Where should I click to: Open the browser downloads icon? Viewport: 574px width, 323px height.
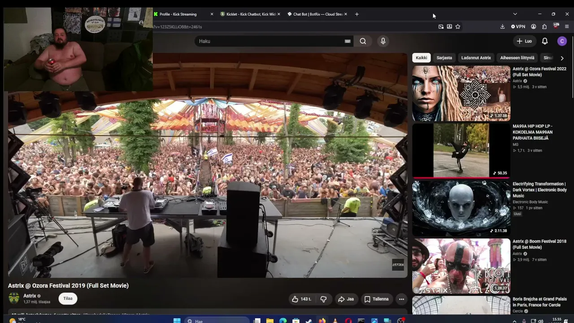(x=502, y=26)
